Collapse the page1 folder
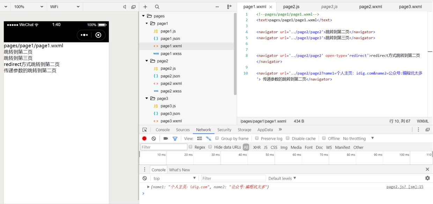 (x=147, y=23)
